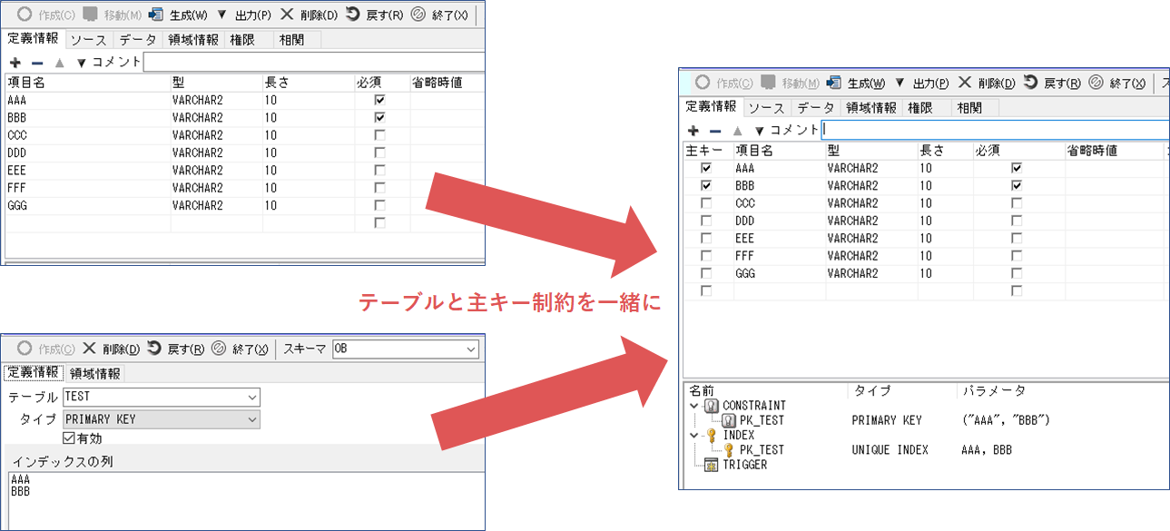Viewport: 1170px width, 531px height.
Task: Click 項目名 column header in upper-left window
Action: 87,83
